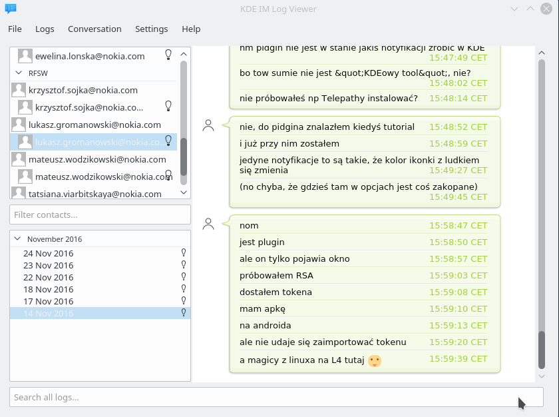This screenshot has width=559, height=417.
Task: Click lightbulb icon on 23 Nov 2016 row
Action: click(x=184, y=264)
